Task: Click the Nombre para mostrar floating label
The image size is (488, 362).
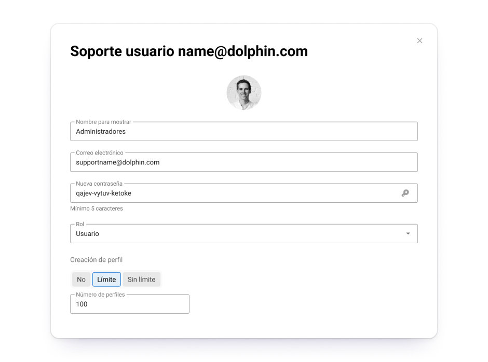Action: [103, 122]
